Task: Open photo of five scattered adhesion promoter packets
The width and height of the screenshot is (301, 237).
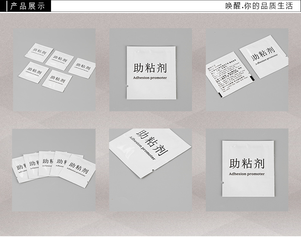Action: coord(54,70)
